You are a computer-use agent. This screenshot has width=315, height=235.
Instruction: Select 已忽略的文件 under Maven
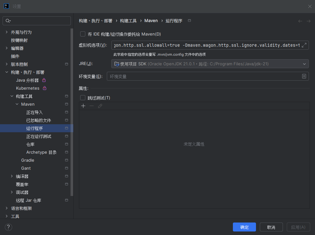38,120
